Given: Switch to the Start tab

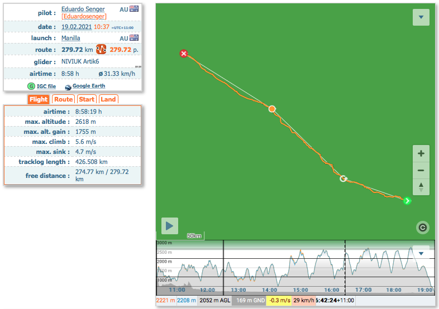Looking at the screenshot, I should click(x=87, y=99).
